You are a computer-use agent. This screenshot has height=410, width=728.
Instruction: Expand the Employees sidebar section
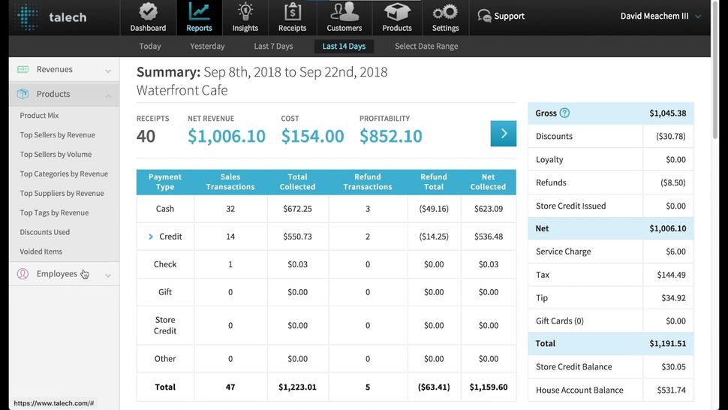pyautogui.click(x=64, y=274)
